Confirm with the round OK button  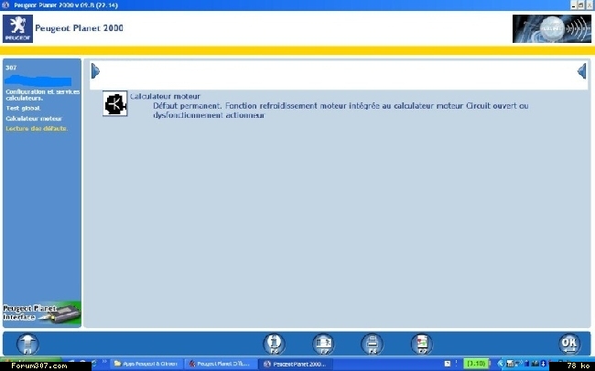point(569,344)
